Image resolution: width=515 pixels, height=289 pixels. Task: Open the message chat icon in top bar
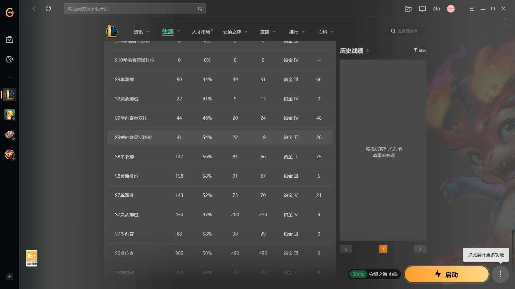422,9
